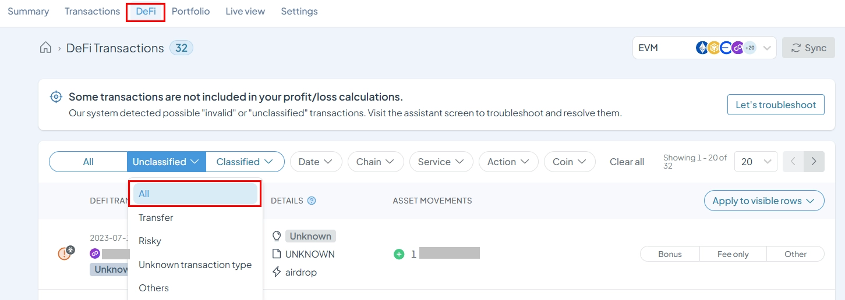Select the All filter segment

click(x=88, y=162)
